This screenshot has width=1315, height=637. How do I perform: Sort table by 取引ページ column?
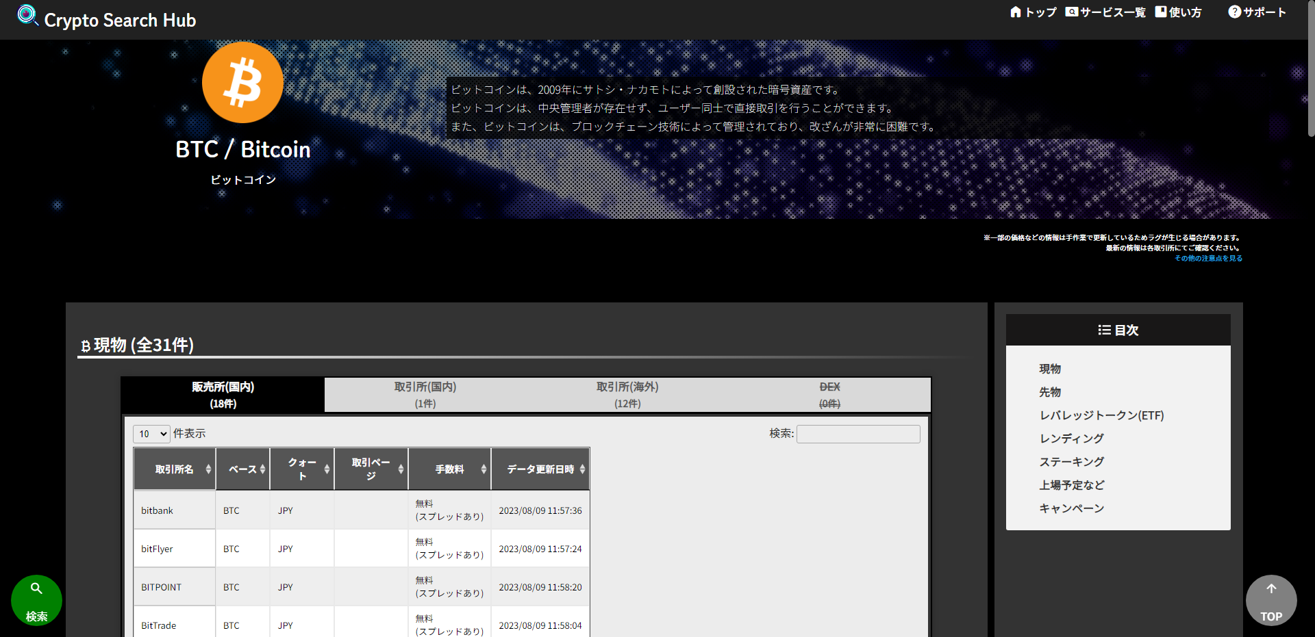[x=371, y=469]
